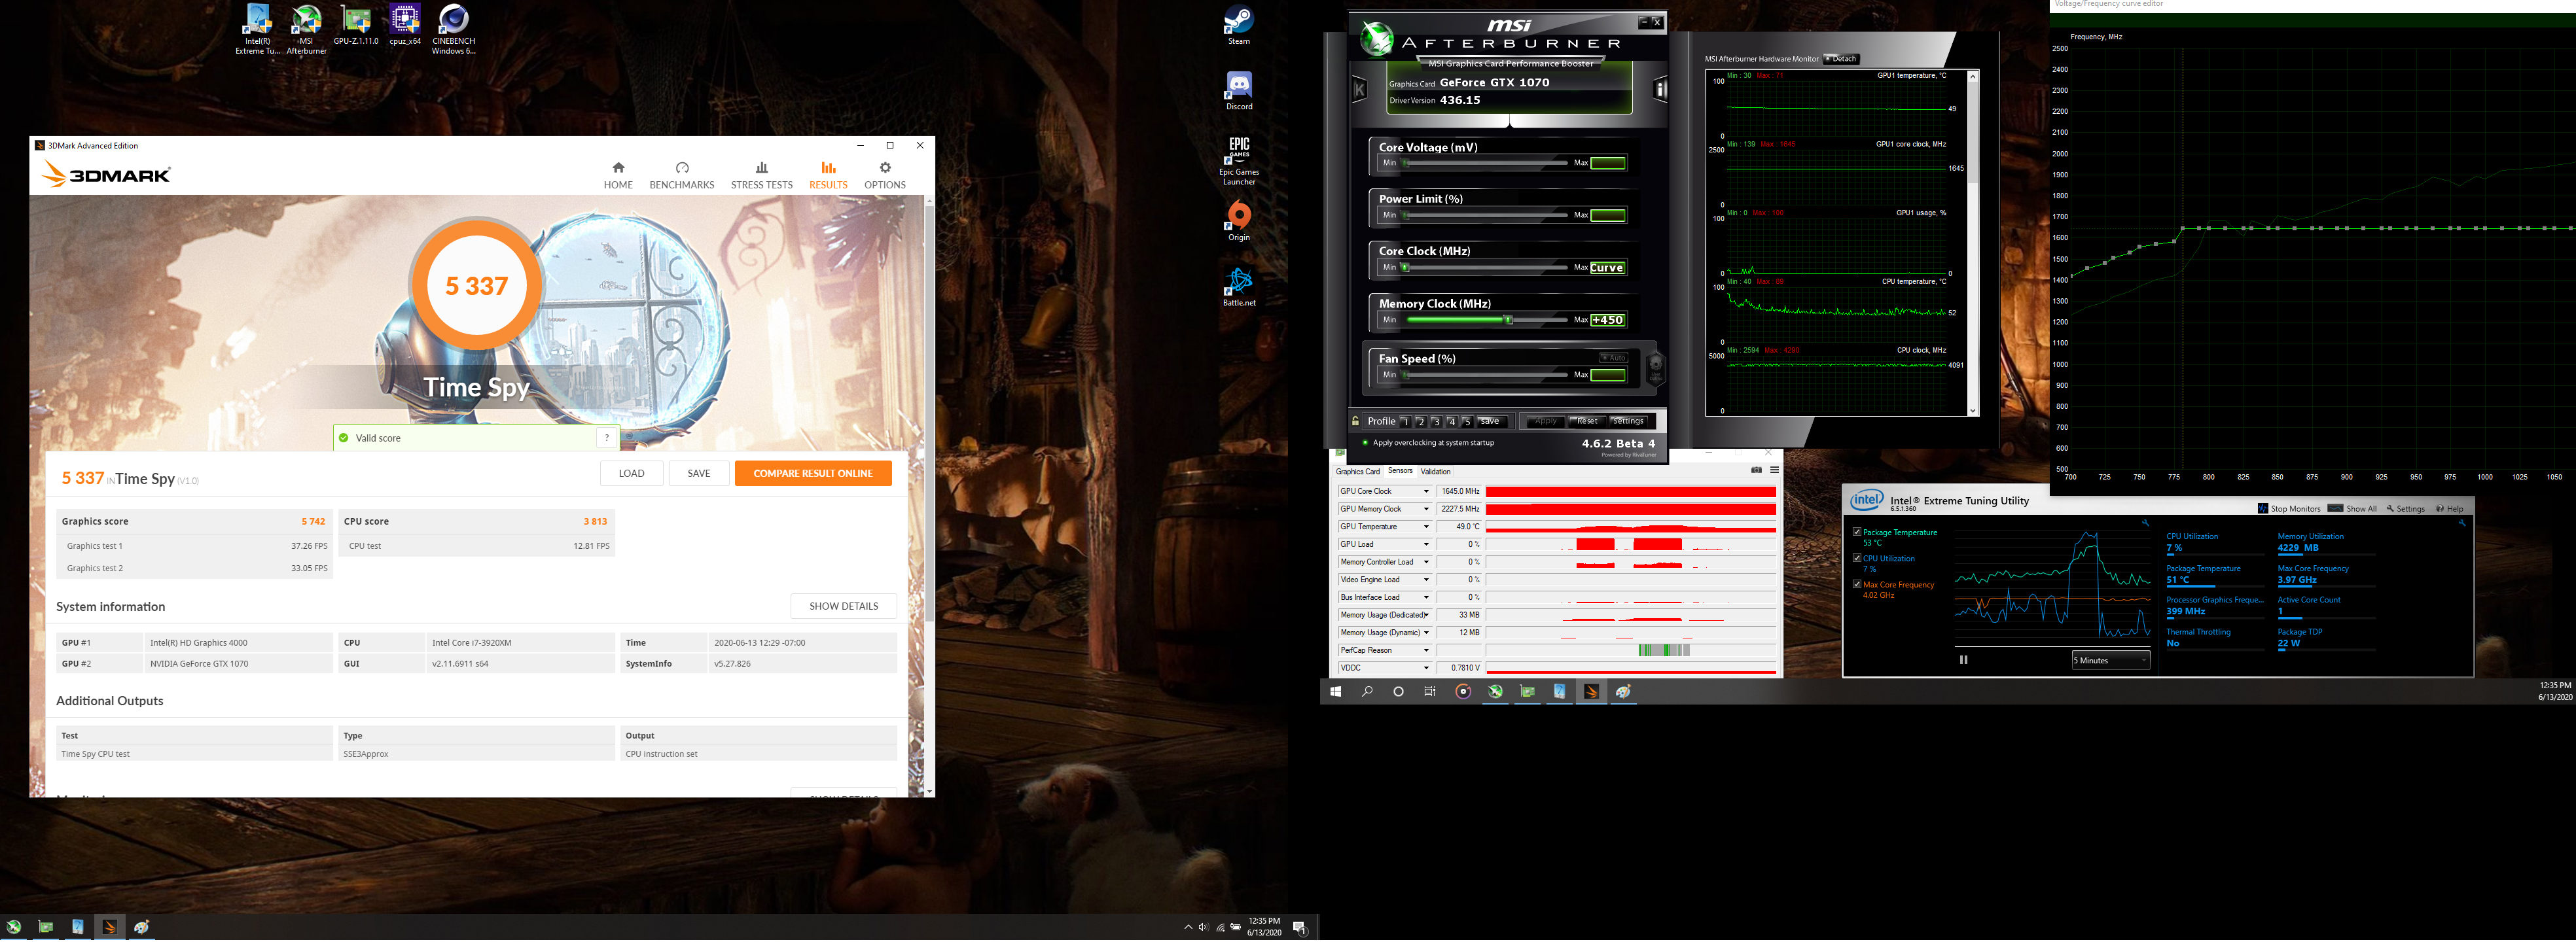Click taskbar search magnifier icon

(1367, 691)
